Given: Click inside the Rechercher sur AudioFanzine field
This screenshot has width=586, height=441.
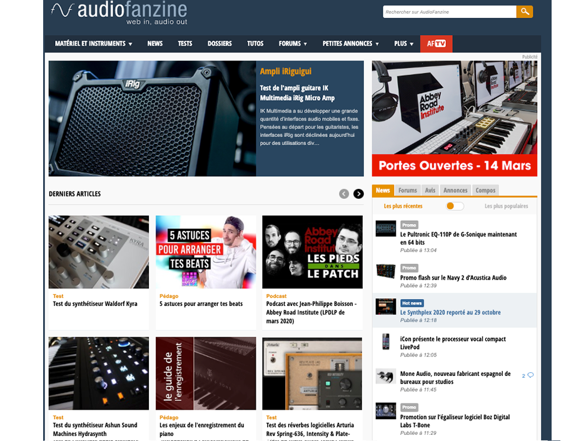Looking at the screenshot, I should (447, 11).
